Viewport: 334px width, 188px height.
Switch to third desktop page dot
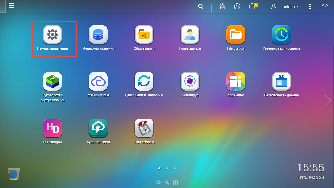pyautogui.click(x=175, y=168)
